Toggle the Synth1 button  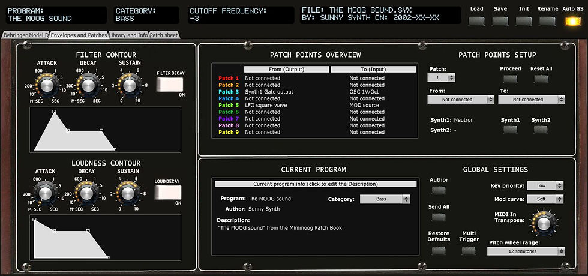point(511,130)
